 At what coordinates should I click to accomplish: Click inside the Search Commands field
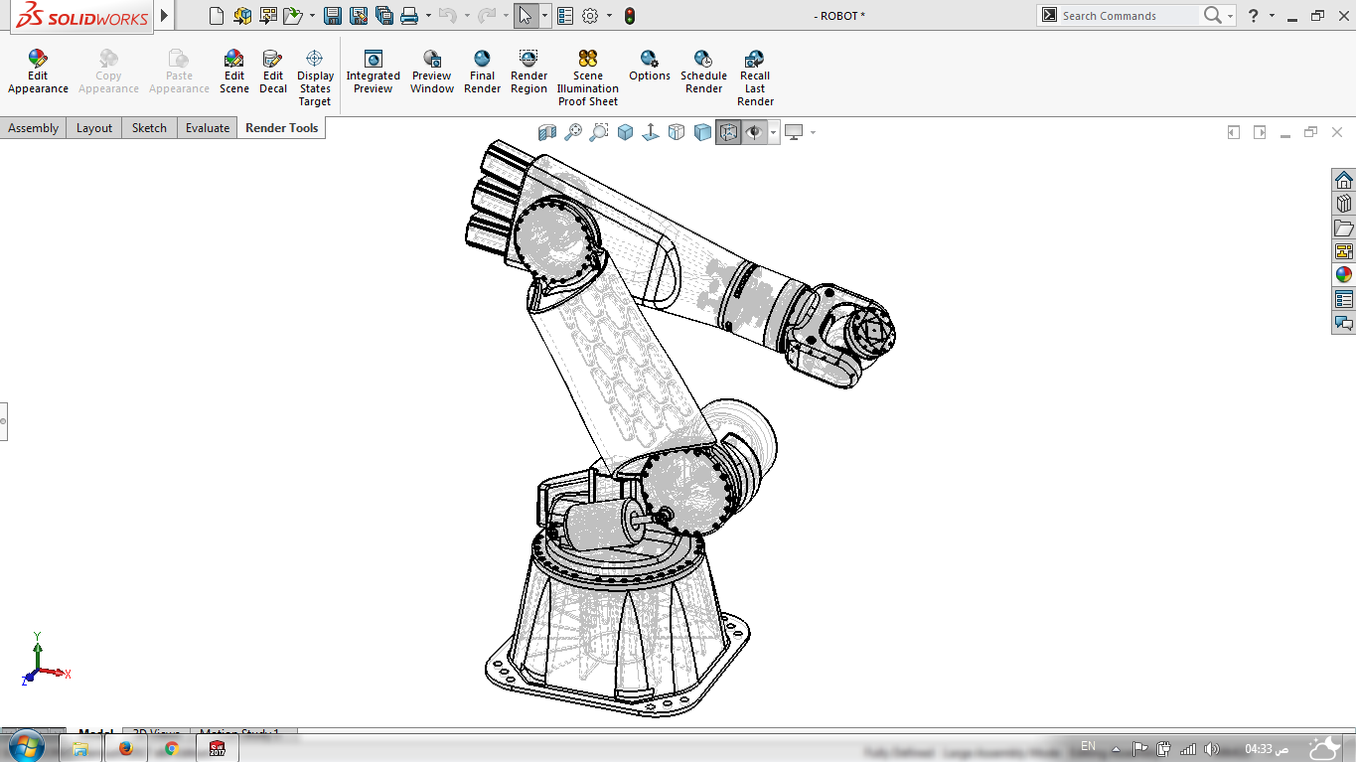click(x=1132, y=15)
